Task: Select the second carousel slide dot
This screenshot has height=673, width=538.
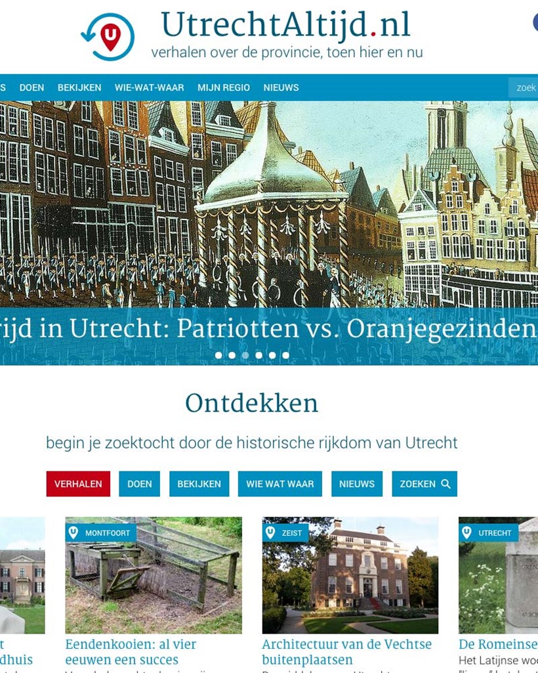Action: coord(232,355)
